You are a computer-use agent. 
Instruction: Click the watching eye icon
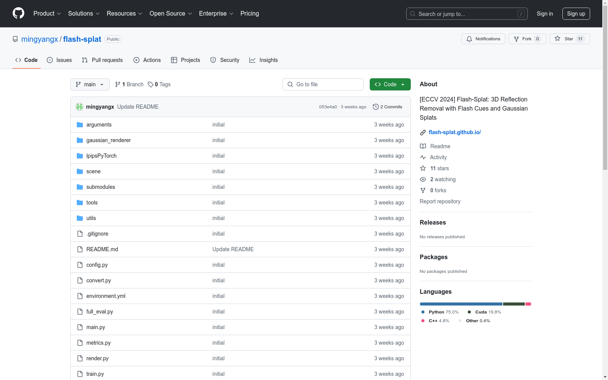click(x=423, y=179)
